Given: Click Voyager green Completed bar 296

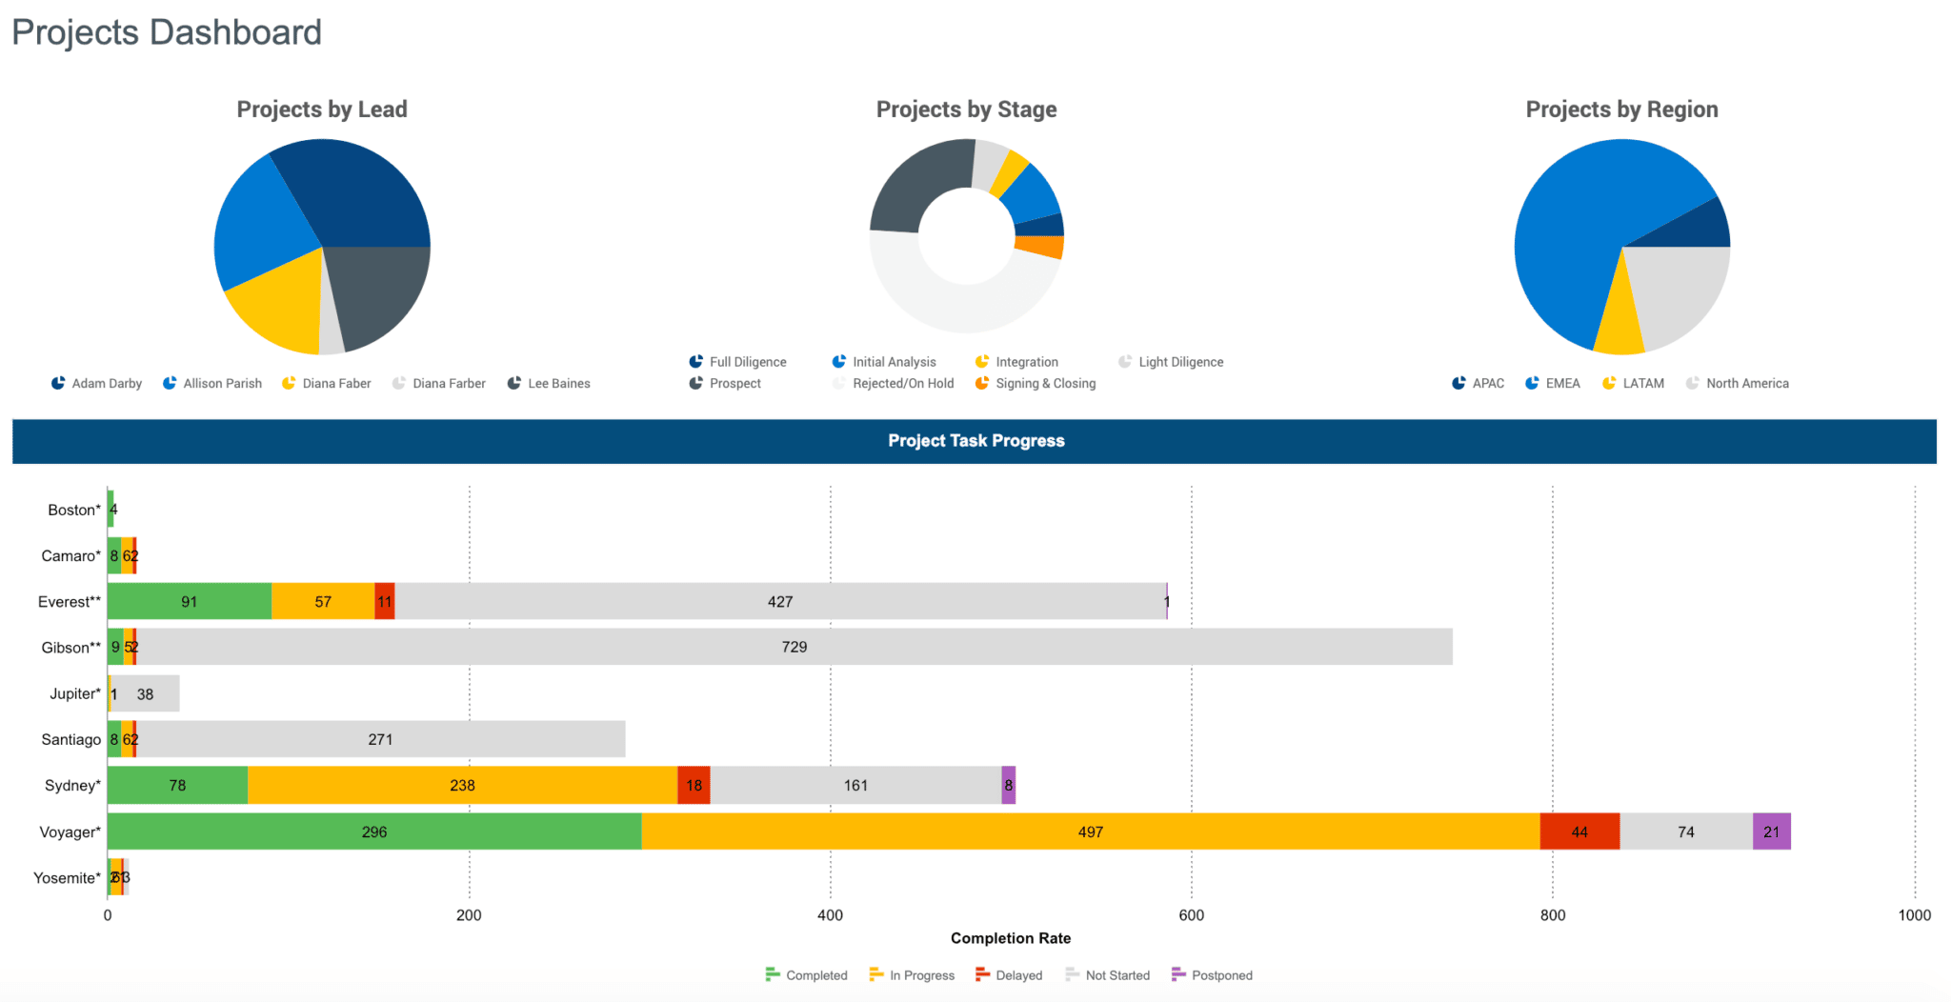Looking at the screenshot, I should (374, 832).
